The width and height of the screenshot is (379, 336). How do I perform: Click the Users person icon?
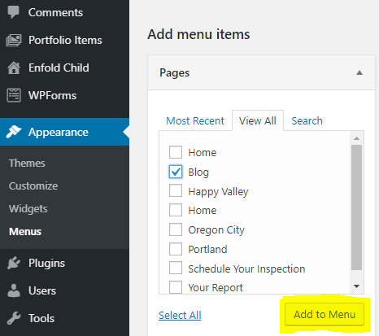click(x=14, y=290)
